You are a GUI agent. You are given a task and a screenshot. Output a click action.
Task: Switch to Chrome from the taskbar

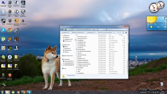click(x=24, y=92)
